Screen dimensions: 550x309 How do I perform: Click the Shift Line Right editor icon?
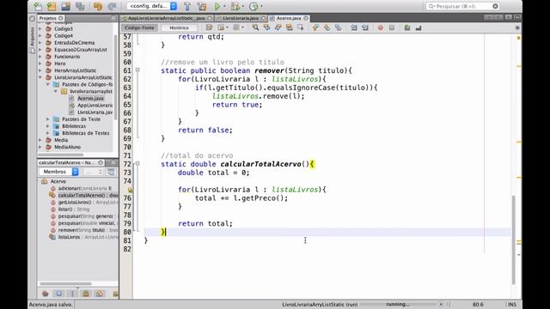point(364,27)
